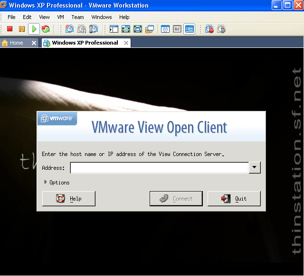Click the red Power Off toolbar icon
This screenshot has width=304, height=276.
[9, 29]
